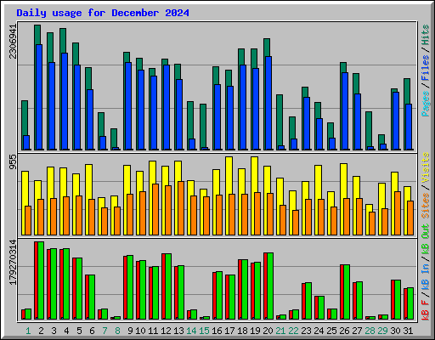Click day label 1 on the x-axis
The image size is (435, 340).
(x=28, y=331)
